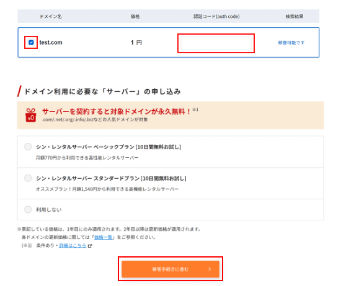Image resolution: width=341 pixels, height=286 pixels.
Task: Click the red ¥0 gift box icon
Action: [x=30, y=115]
